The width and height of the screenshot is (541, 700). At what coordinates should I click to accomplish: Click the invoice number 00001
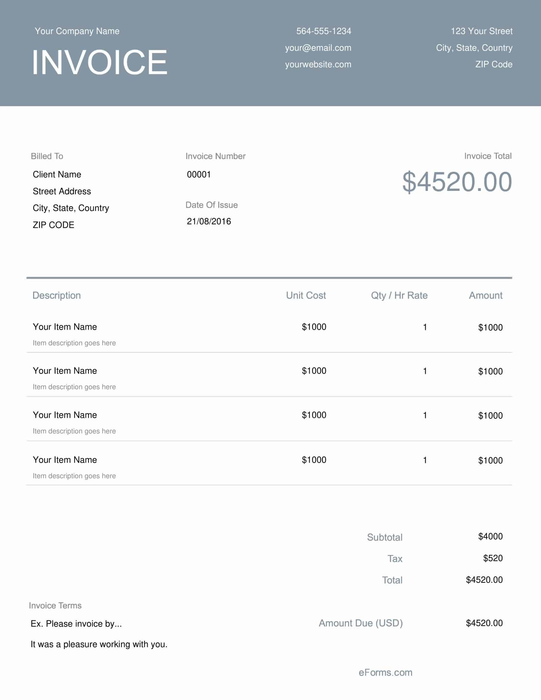(x=199, y=174)
